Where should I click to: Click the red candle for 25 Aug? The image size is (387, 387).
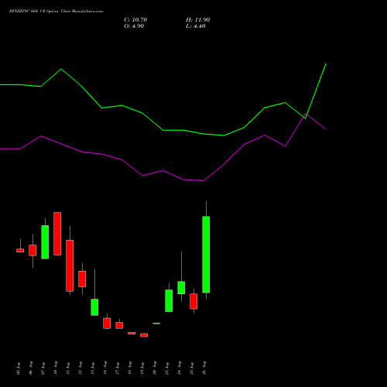[193, 301]
